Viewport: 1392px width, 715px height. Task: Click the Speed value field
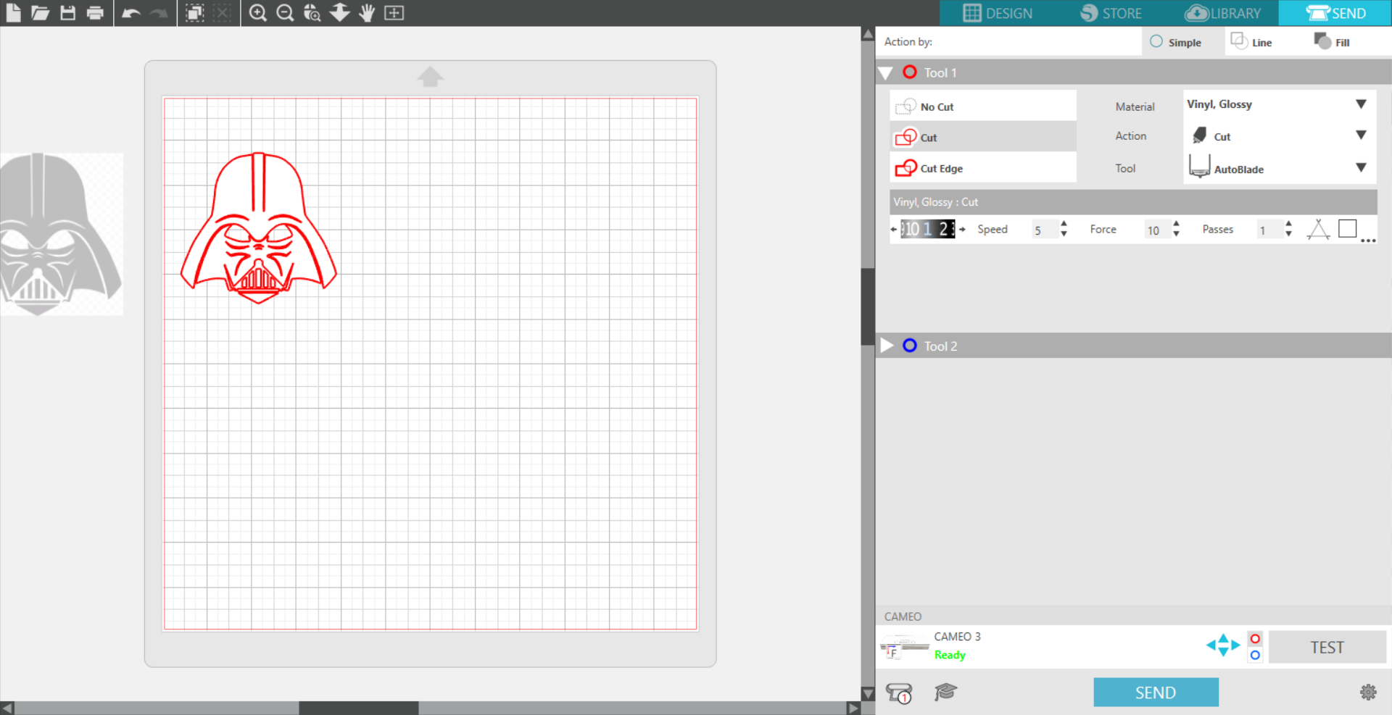tap(1044, 230)
